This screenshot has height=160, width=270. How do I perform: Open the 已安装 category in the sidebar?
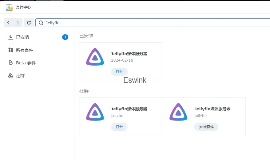(22, 37)
